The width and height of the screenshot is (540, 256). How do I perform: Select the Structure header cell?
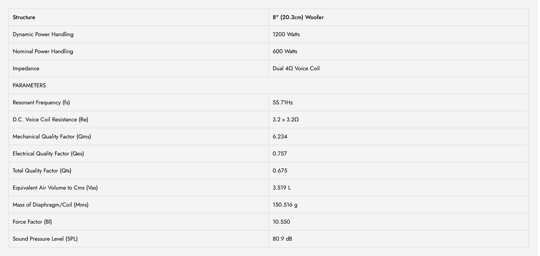coord(139,17)
